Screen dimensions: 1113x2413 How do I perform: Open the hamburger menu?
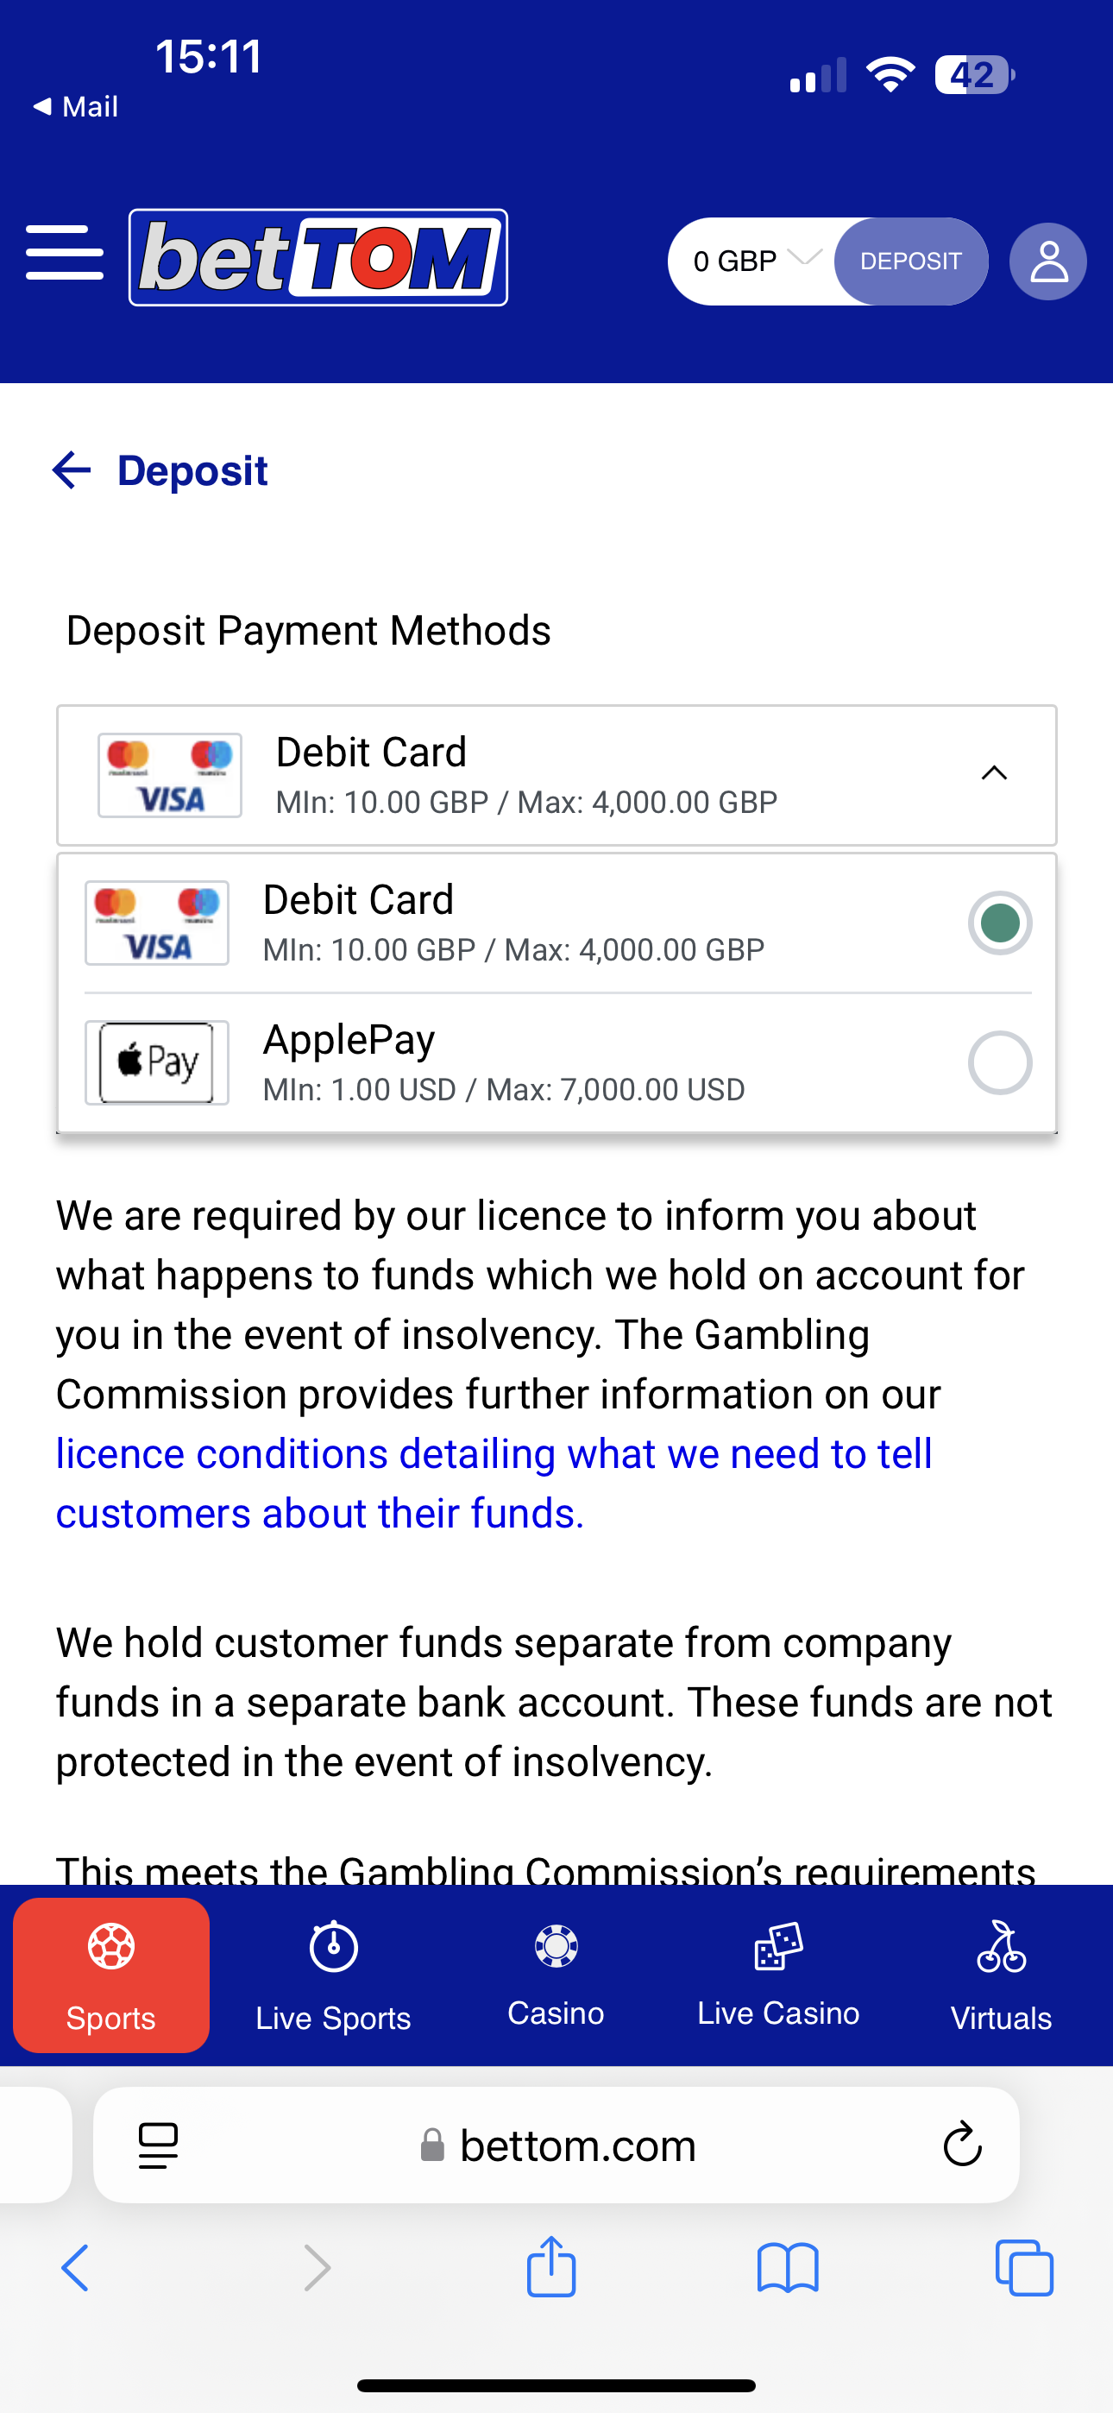tap(65, 253)
